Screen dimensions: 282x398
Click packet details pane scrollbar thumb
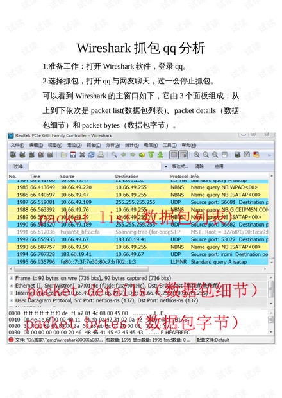[270, 288]
